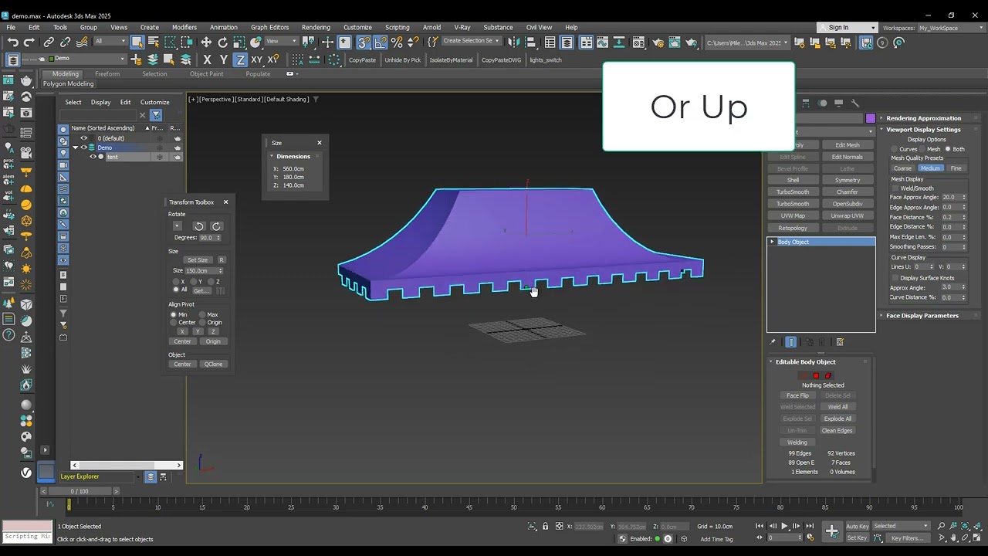Activate the Select and Scale tool
988x556 pixels.
239,42
